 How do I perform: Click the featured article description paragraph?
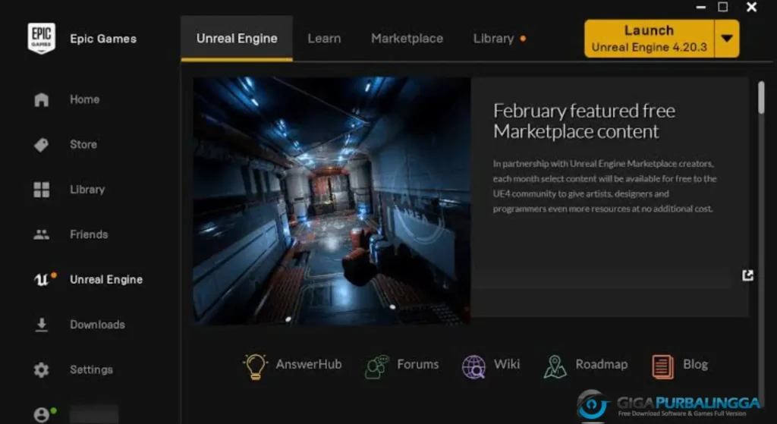point(605,186)
